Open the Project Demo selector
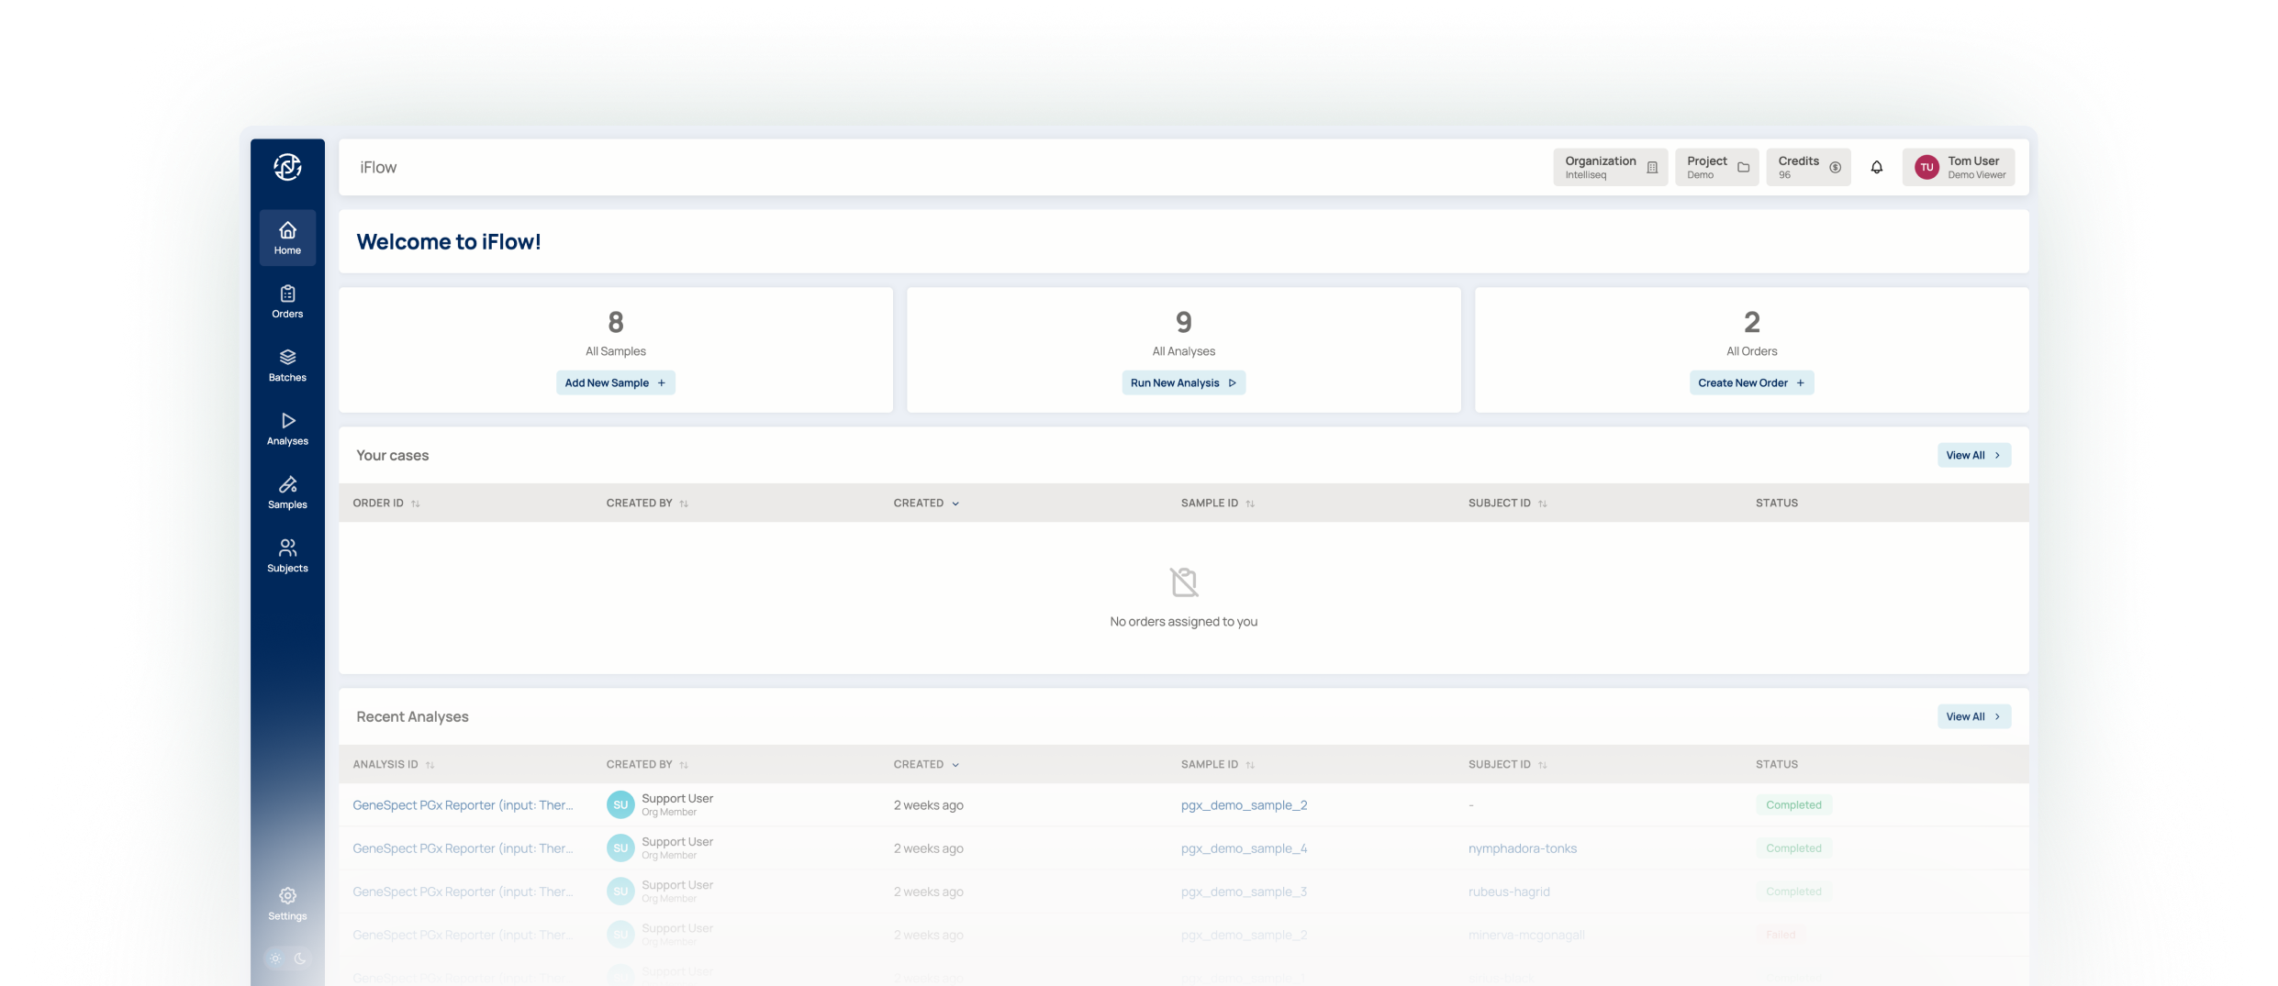Viewport: 2278px width, 986px height. [x=1717, y=167]
